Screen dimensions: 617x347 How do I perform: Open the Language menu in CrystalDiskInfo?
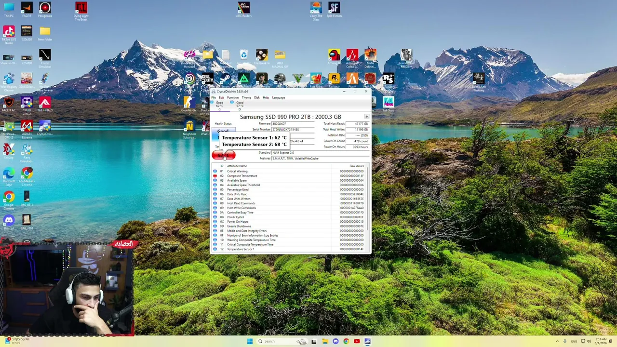279,97
